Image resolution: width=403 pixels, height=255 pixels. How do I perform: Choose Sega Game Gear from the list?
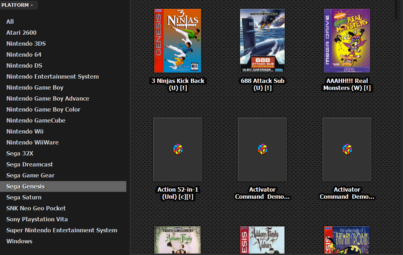pyautogui.click(x=30, y=176)
